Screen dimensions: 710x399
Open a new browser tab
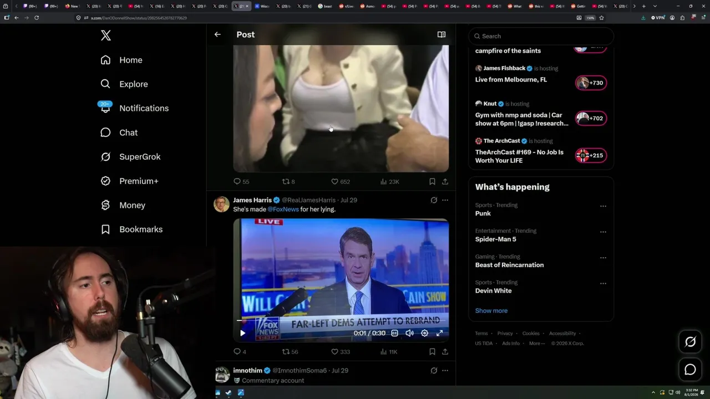(643, 6)
